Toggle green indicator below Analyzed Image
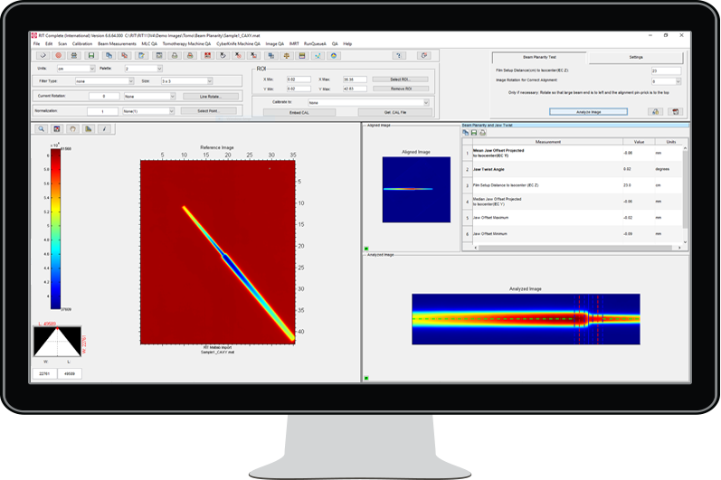This screenshot has width=721, height=480. [366, 377]
